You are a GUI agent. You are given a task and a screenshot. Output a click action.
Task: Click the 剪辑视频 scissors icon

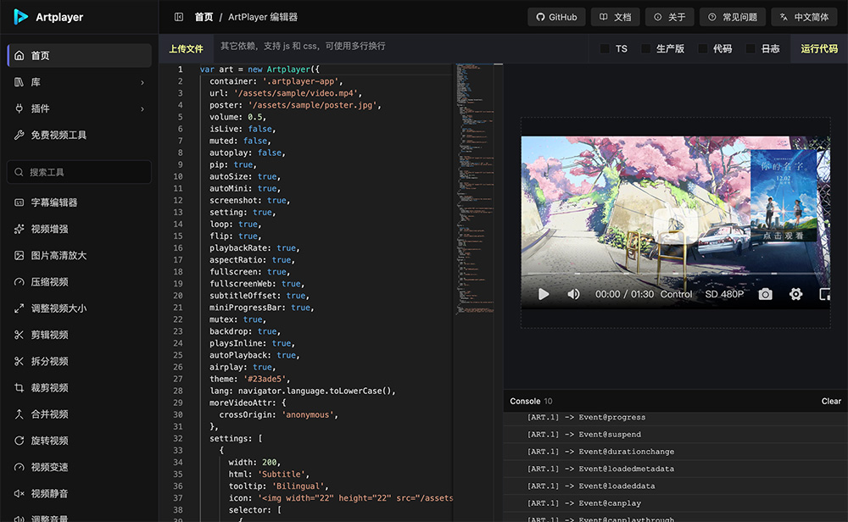point(19,335)
